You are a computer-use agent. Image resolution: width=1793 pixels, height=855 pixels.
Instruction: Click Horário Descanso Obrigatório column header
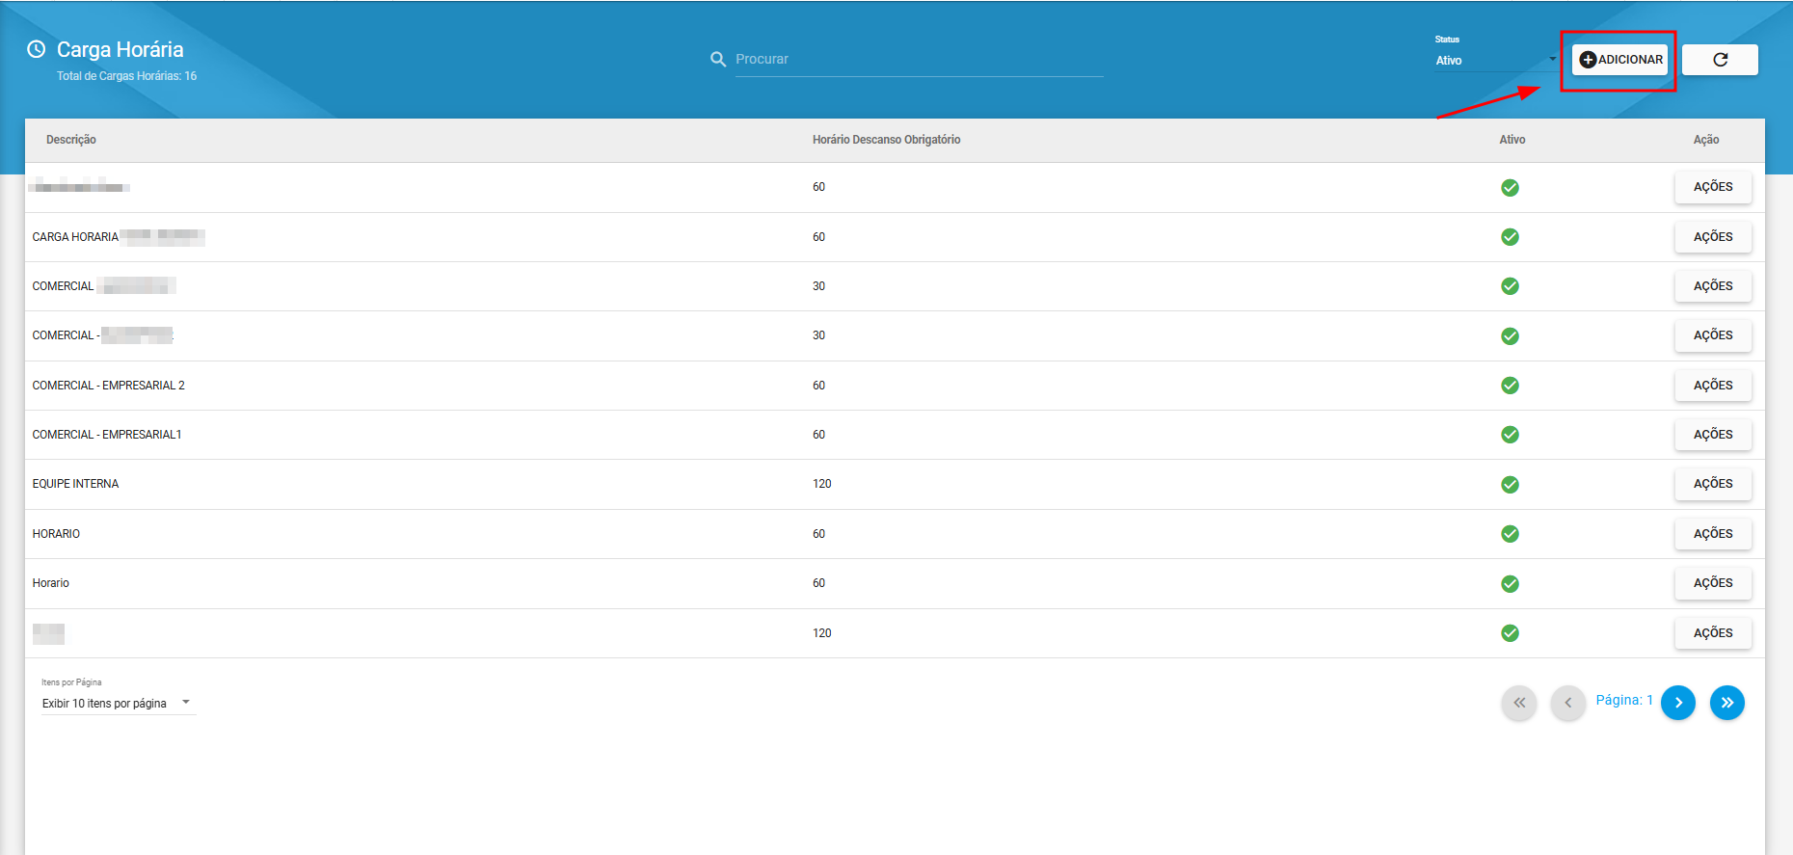coord(886,140)
